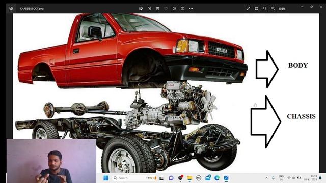The height and width of the screenshot is (183, 326).
Task: Switch input language via ENG IN indicator
Action: [281, 178]
